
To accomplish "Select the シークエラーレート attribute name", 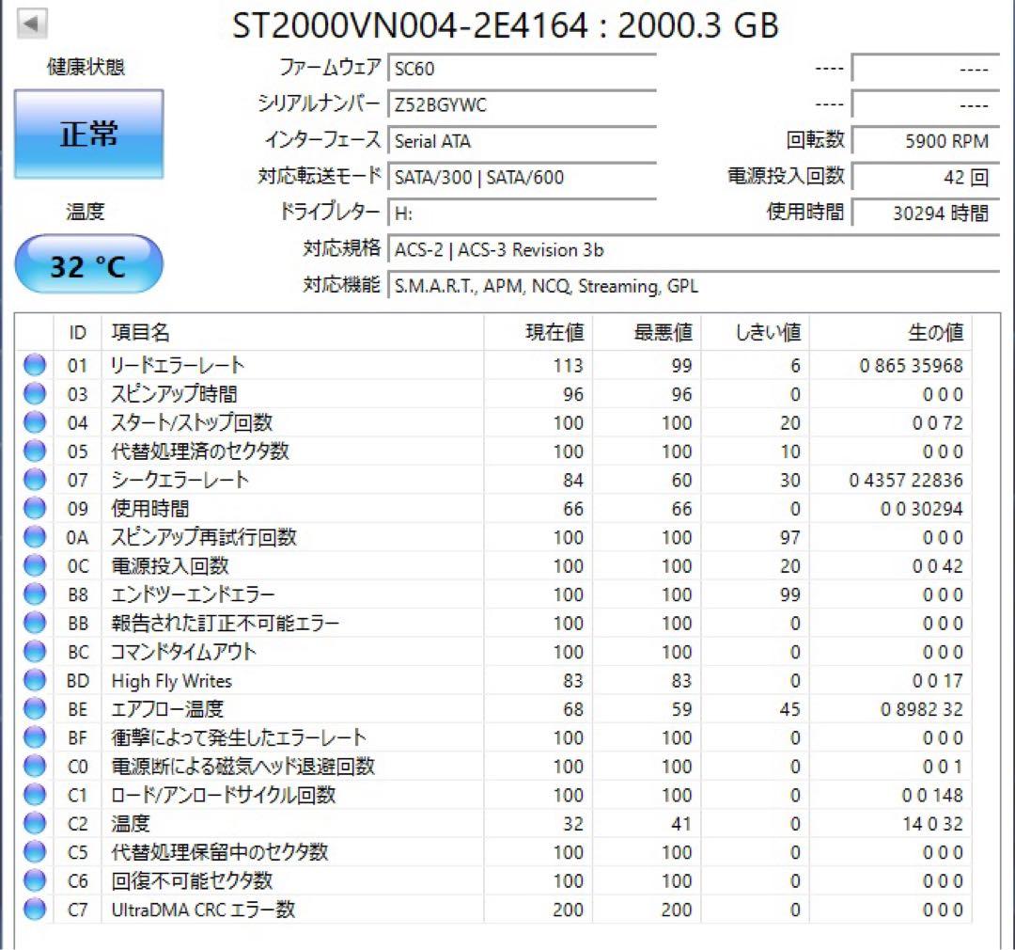I will (x=180, y=480).
